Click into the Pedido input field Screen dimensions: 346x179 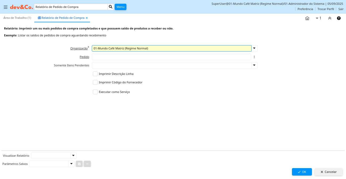(171, 57)
